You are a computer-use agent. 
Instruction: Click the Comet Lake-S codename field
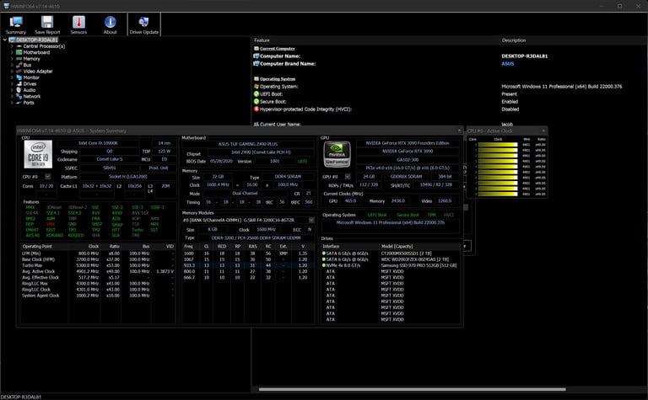(x=110, y=159)
